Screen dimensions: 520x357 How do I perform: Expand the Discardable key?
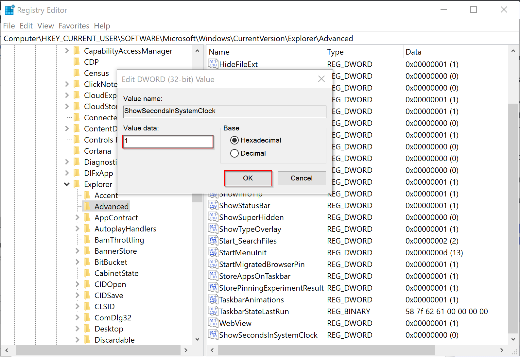coord(77,340)
